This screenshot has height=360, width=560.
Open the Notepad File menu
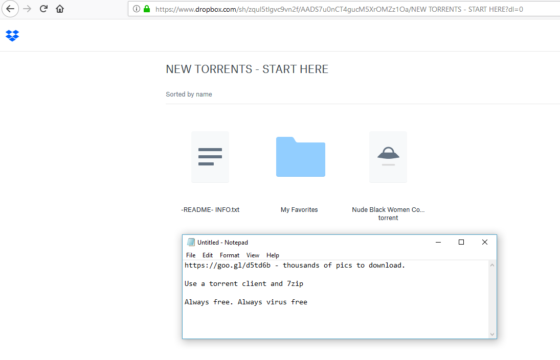click(191, 255)
